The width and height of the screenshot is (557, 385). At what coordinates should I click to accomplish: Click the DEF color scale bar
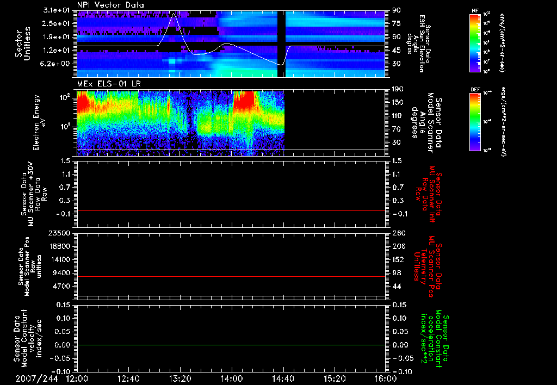click(x=475, y=122)
